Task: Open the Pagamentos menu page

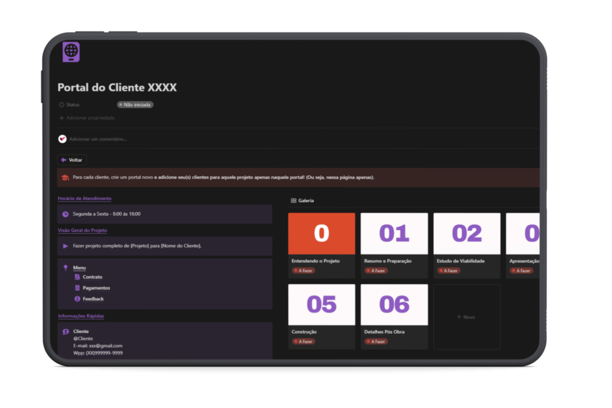Action: pyautogui.click(x=96, y=288)
